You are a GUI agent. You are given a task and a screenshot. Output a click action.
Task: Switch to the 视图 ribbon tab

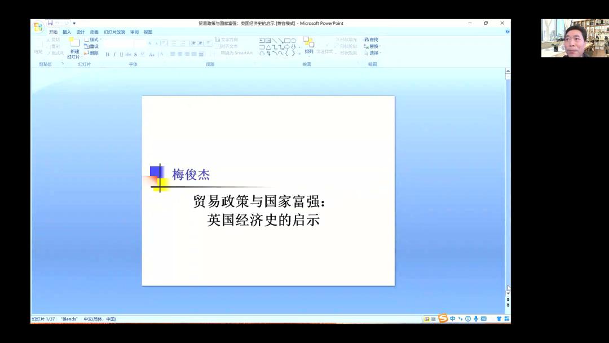pos(148,32)
